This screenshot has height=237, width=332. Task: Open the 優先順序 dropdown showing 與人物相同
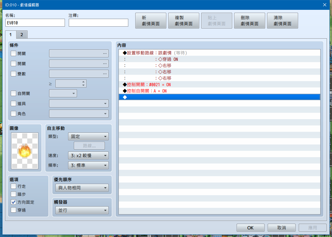coord(82,188)
